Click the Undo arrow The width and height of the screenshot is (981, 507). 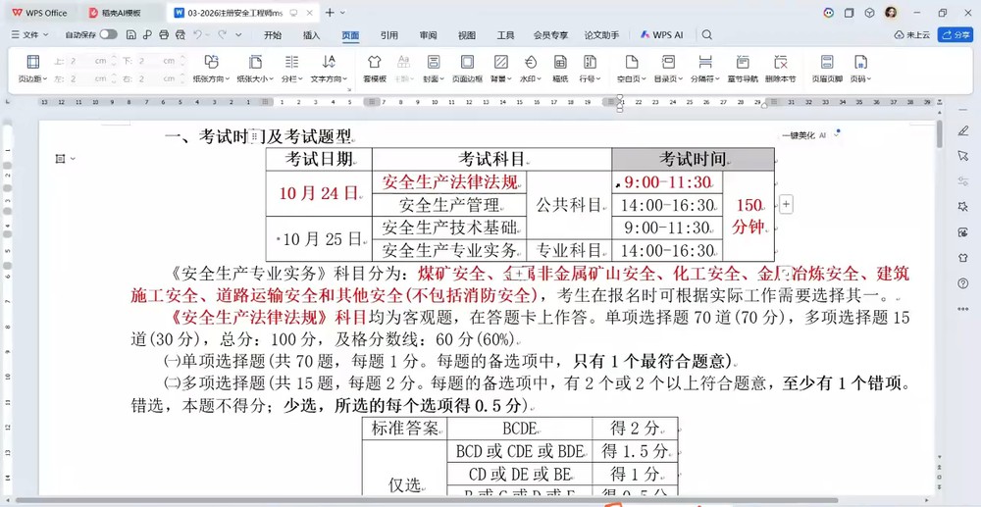coord(198,35)
